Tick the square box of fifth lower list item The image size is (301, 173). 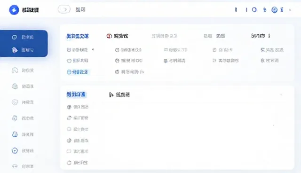pos(69,151)
